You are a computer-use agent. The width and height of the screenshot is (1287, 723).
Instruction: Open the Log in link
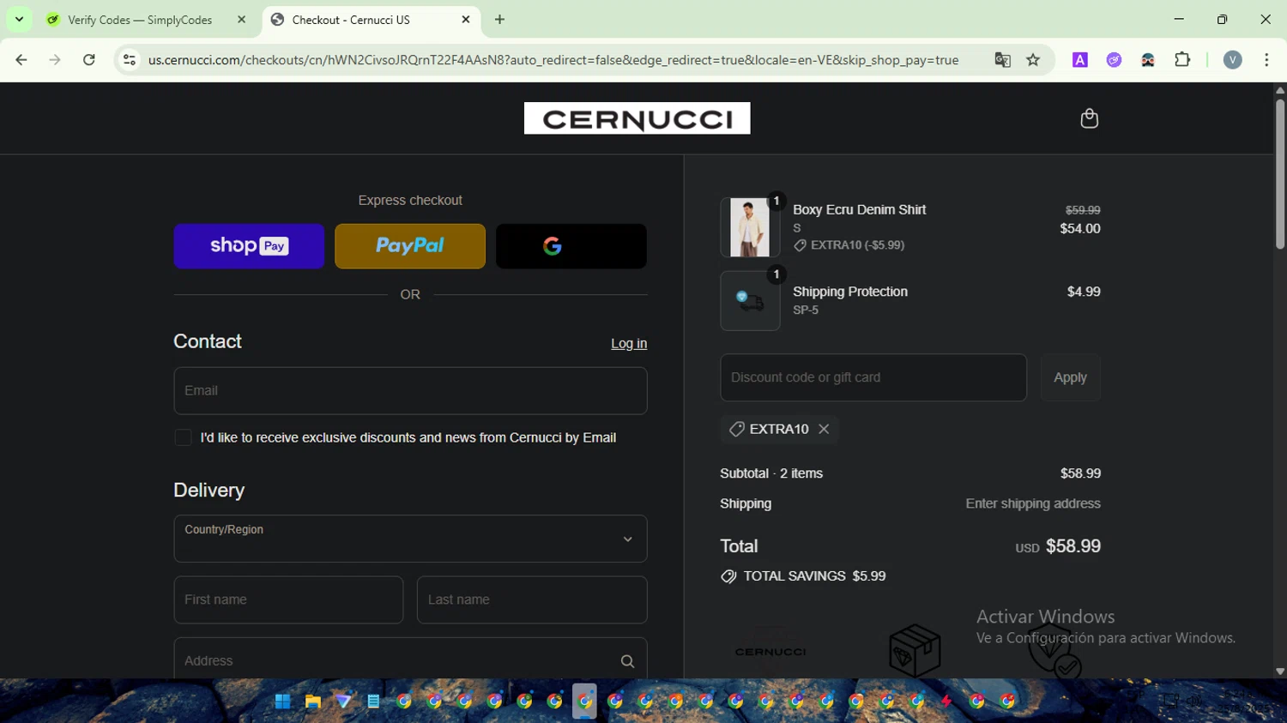(x=629, y=343)
